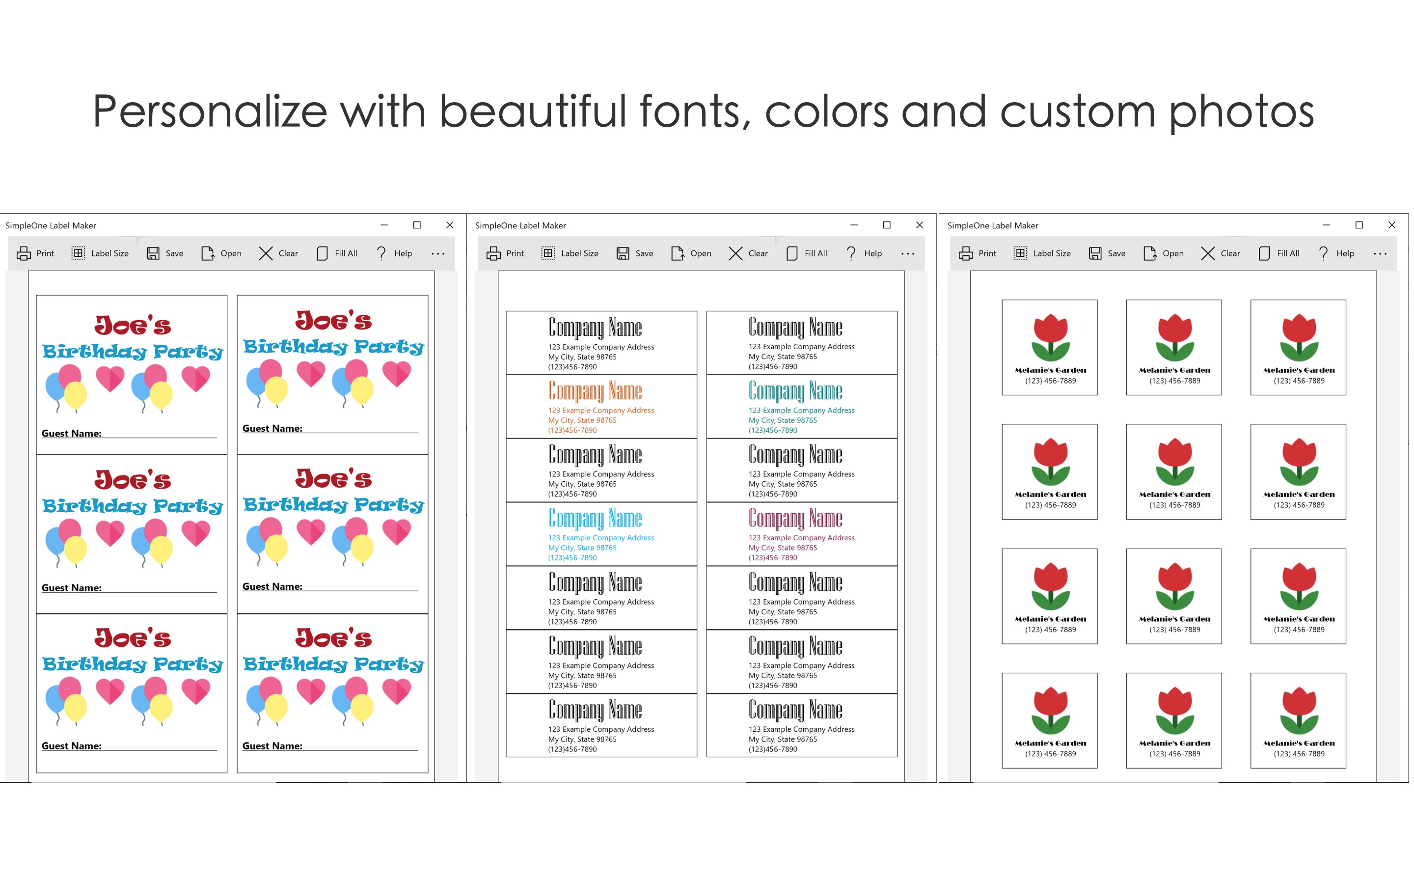1414x884 pixels.
Task: Click Print icon in Joe's Birthday window
Action: [24, 253]
